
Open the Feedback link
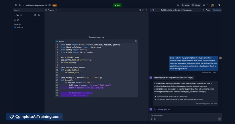pos(217,10)
